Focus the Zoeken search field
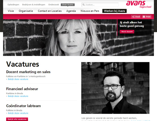This screenshot has width=157, height=121. coord(100,5)
